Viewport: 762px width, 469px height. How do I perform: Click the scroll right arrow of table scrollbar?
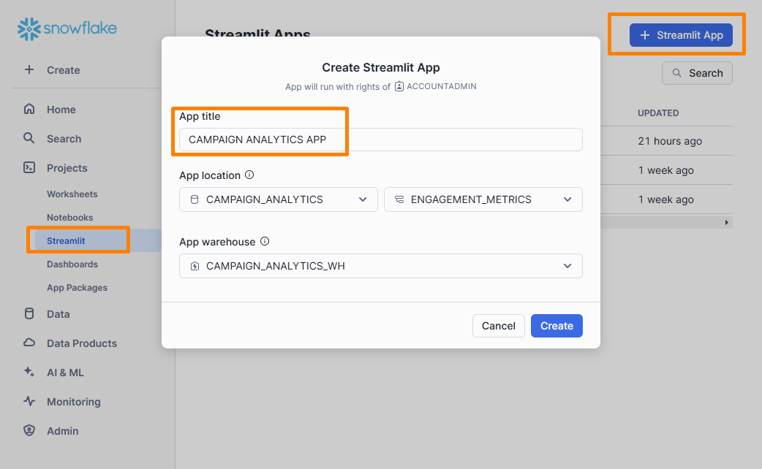(x=726, y=222)
